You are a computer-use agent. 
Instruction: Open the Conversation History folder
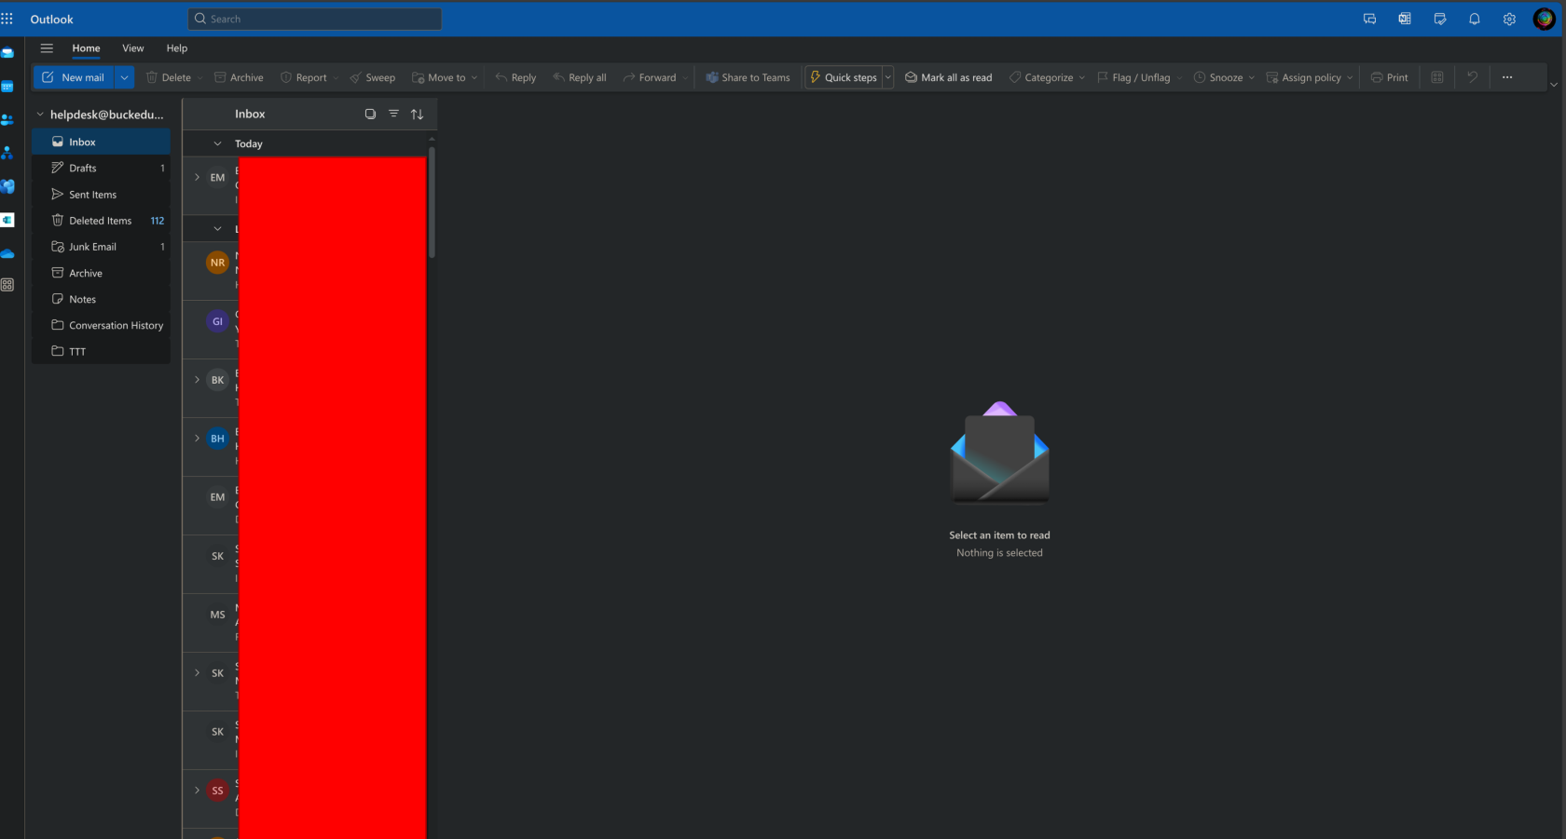coord(101,325)
